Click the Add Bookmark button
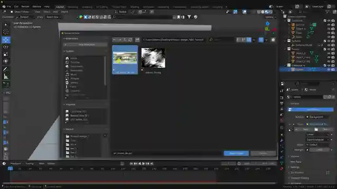The height and width of the screenshot is (189, 337). 85,45
